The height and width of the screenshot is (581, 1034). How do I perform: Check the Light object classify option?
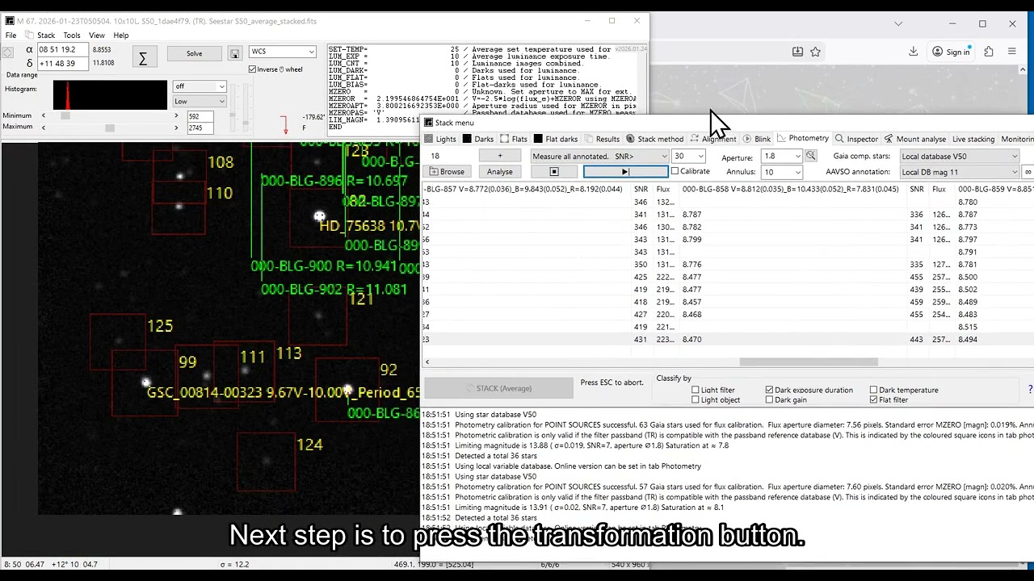pos(696,400)
